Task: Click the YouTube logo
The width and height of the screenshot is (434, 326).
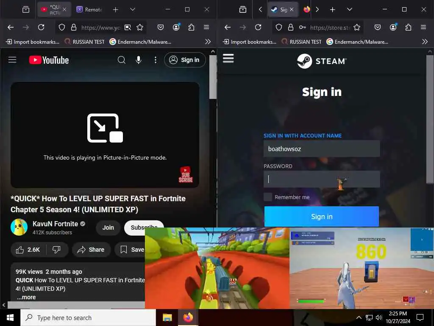Action: [x=49, y=60]
